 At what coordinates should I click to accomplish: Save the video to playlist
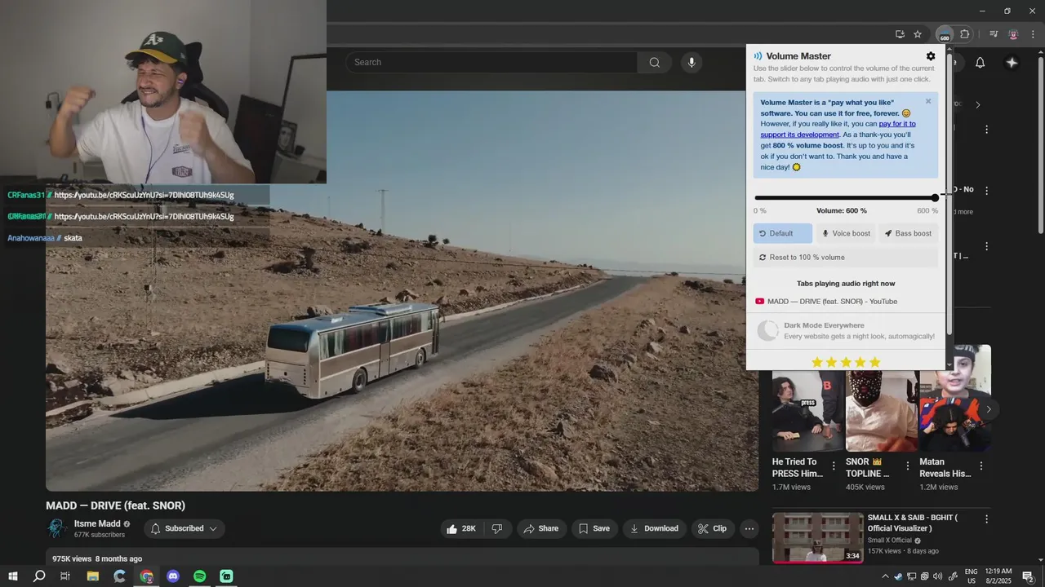[x=594, y=528]
